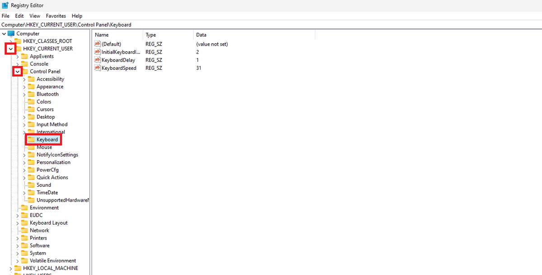The width and height of the screenshot is (542, 275).
Task: Click the (Default) value icon
Action: 98,44
